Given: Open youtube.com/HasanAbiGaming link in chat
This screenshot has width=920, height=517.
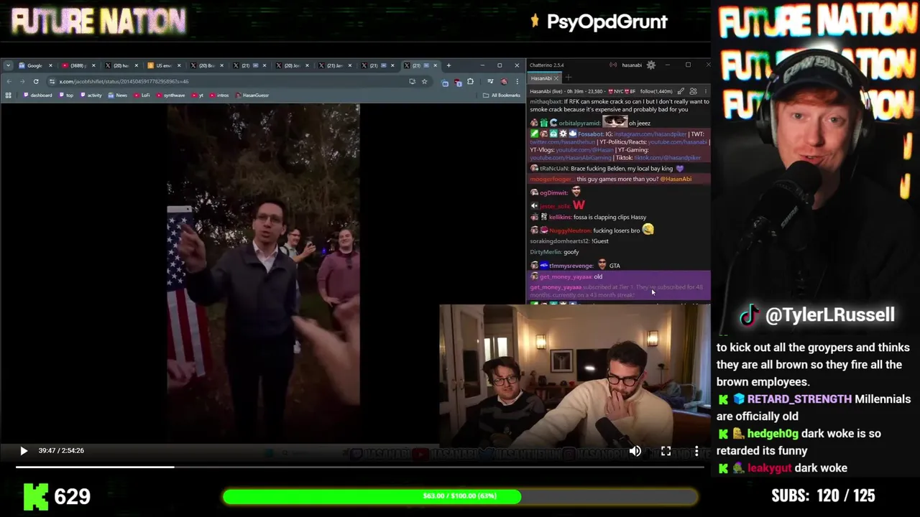Looking at the screenshot, I should [x=570, y=157].
